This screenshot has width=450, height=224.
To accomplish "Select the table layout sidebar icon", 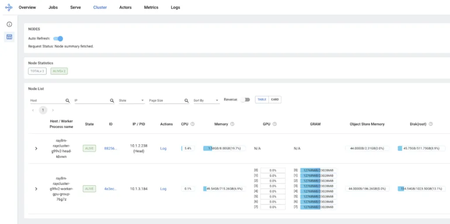I will point(9,37).
